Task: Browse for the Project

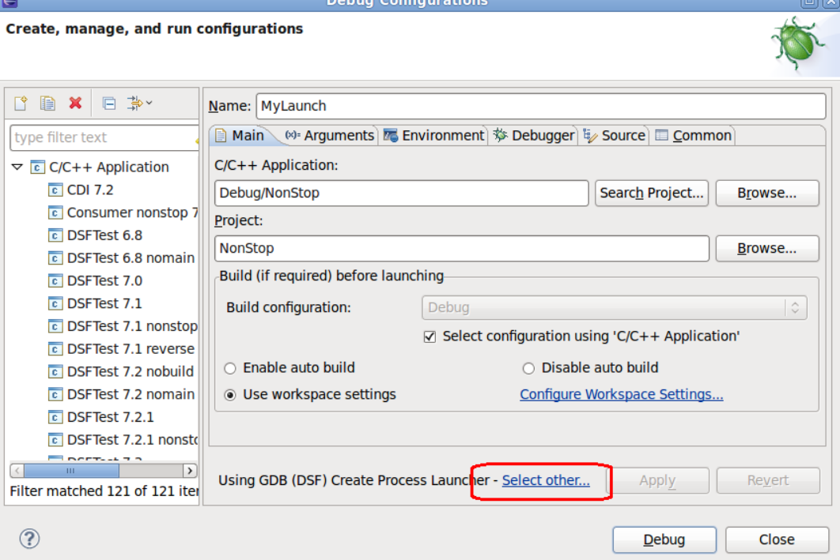Action: tap(767, 249)
